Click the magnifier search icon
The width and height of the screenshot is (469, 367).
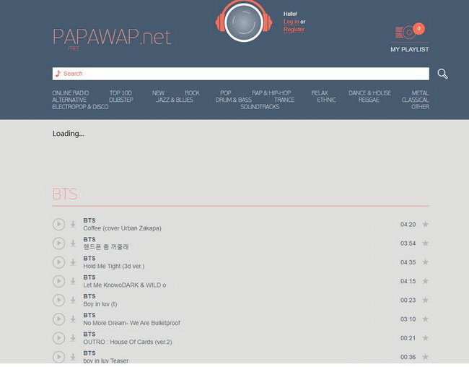(443, 74)
